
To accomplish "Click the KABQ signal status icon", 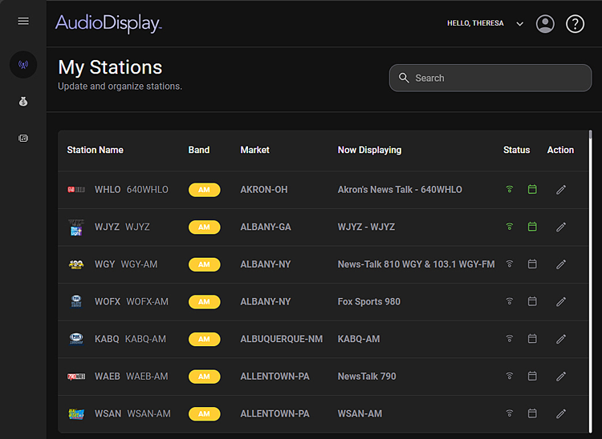I will click(510, 339).
